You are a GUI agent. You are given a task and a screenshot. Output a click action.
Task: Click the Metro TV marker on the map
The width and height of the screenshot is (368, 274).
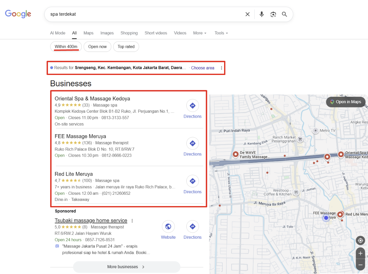pos(315,131)
